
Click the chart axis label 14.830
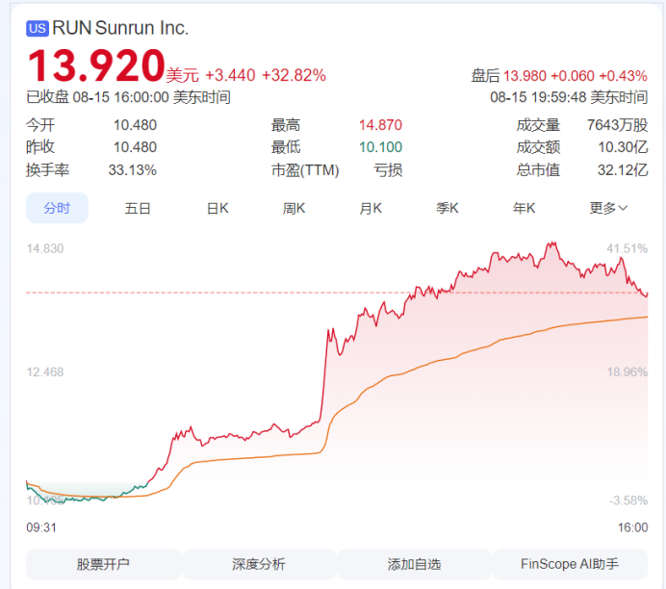(x=45, y=248)
